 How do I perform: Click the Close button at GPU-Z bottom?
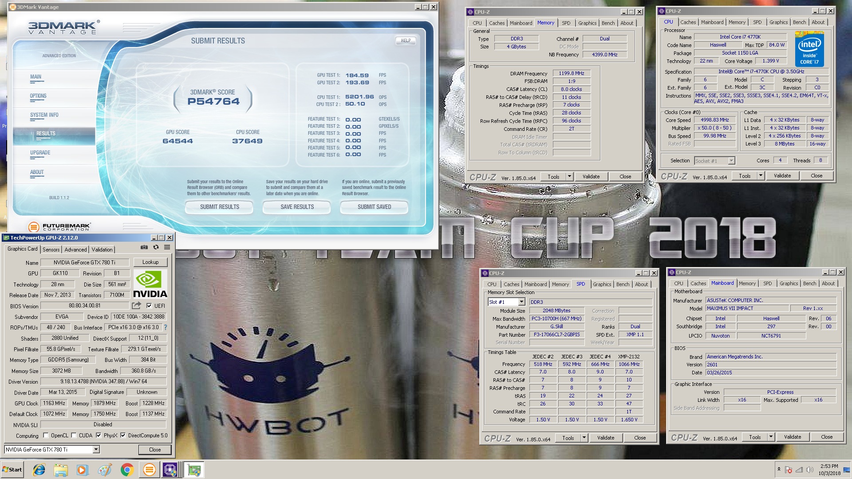tap(155, 450)
